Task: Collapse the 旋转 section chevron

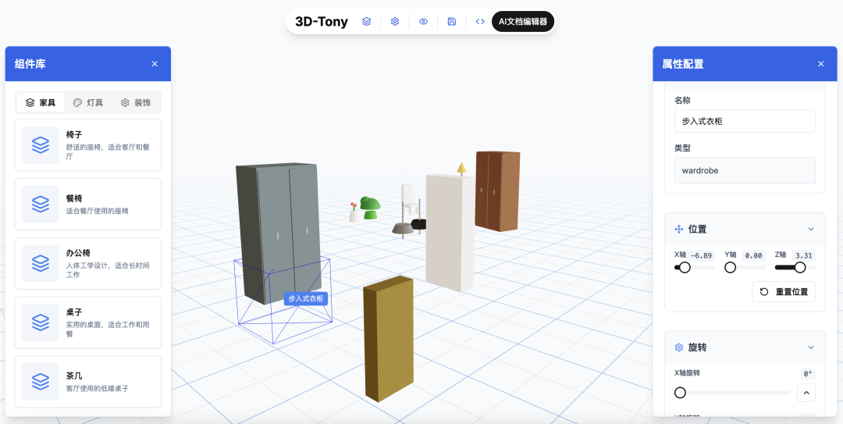Action: point(811,347)
